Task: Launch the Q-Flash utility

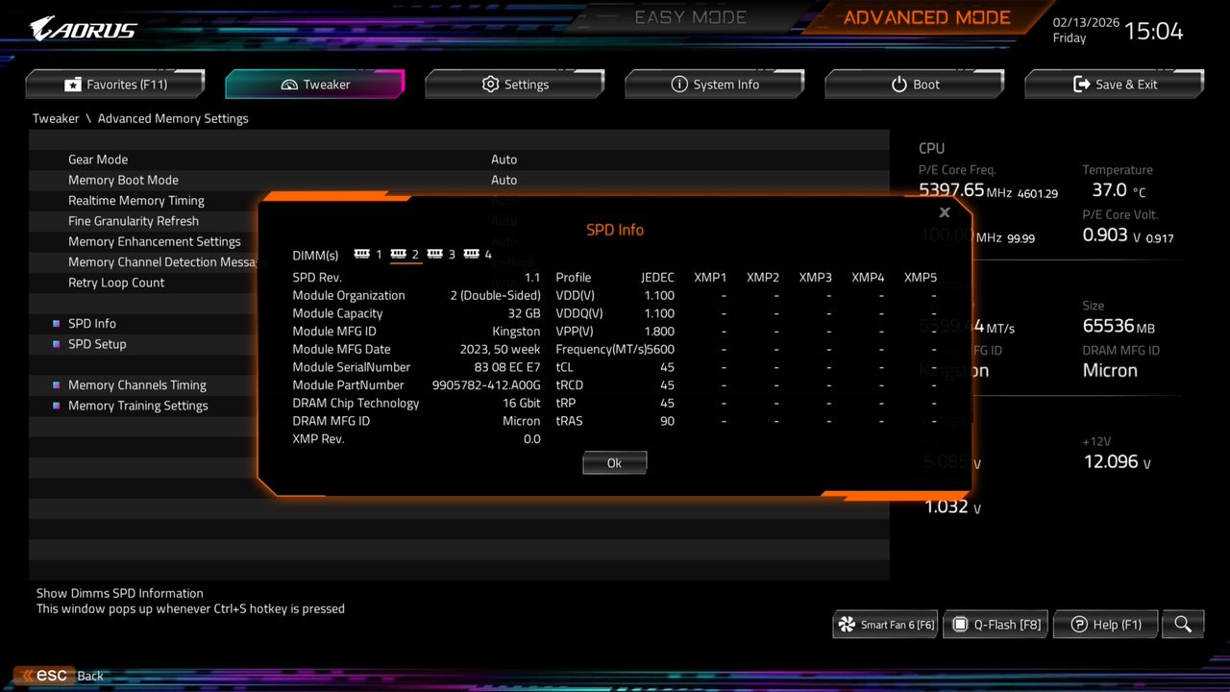Action: (x=995, y=624)
